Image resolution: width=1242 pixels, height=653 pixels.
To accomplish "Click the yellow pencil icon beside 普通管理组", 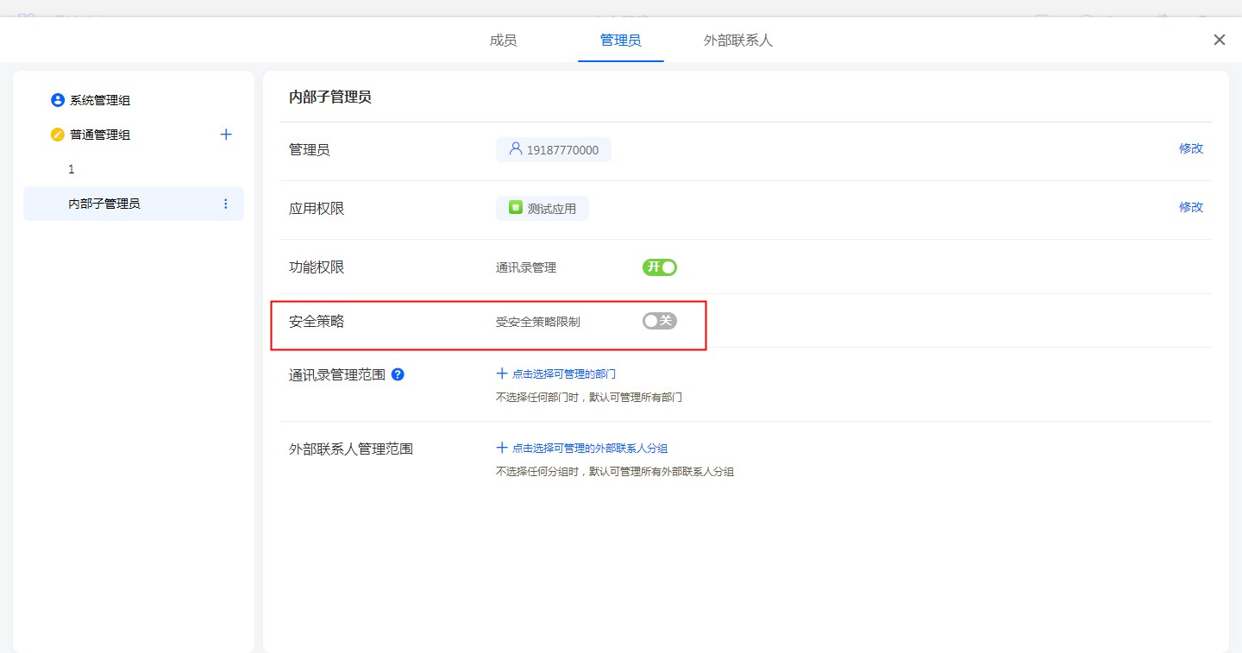I will 58,135.
